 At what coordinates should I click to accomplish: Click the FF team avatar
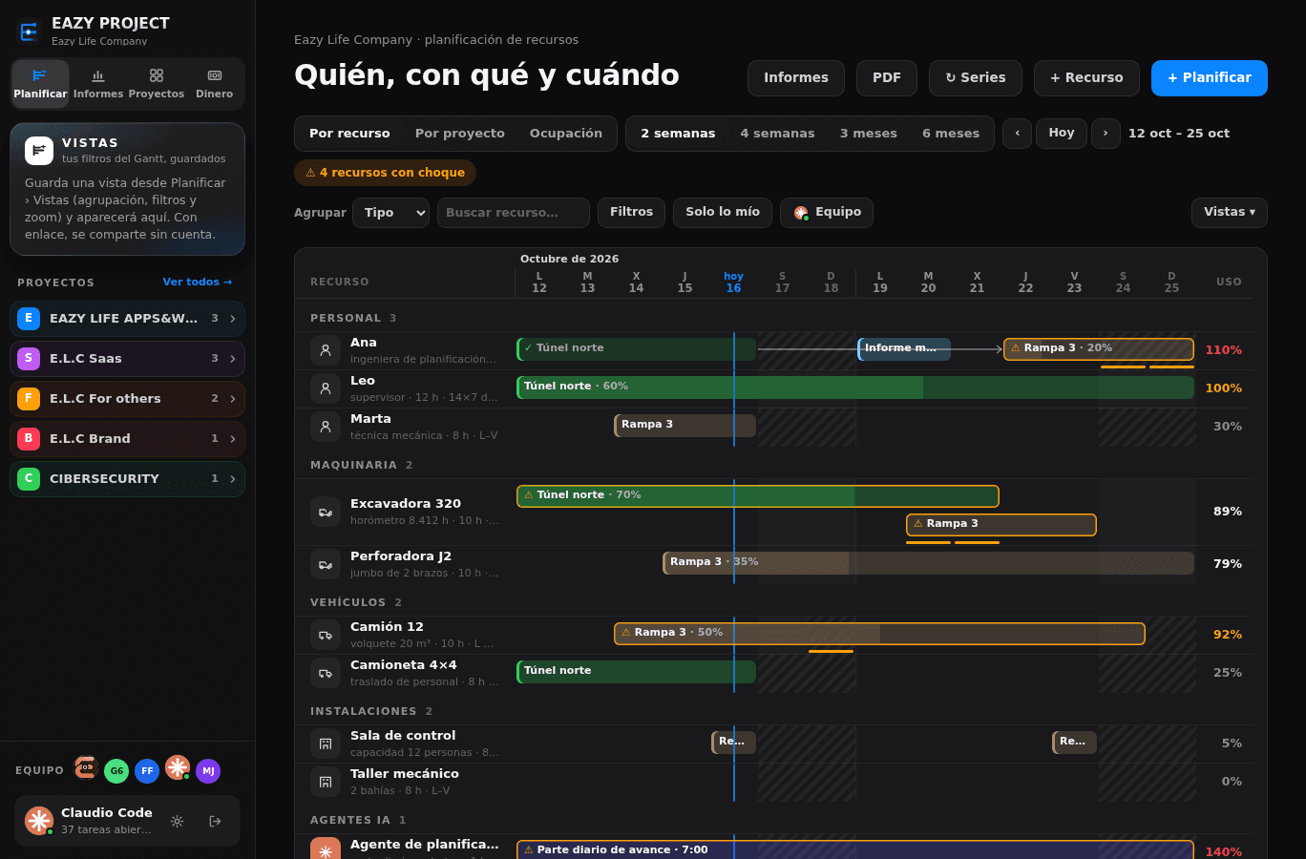click(x=147, y=771)
